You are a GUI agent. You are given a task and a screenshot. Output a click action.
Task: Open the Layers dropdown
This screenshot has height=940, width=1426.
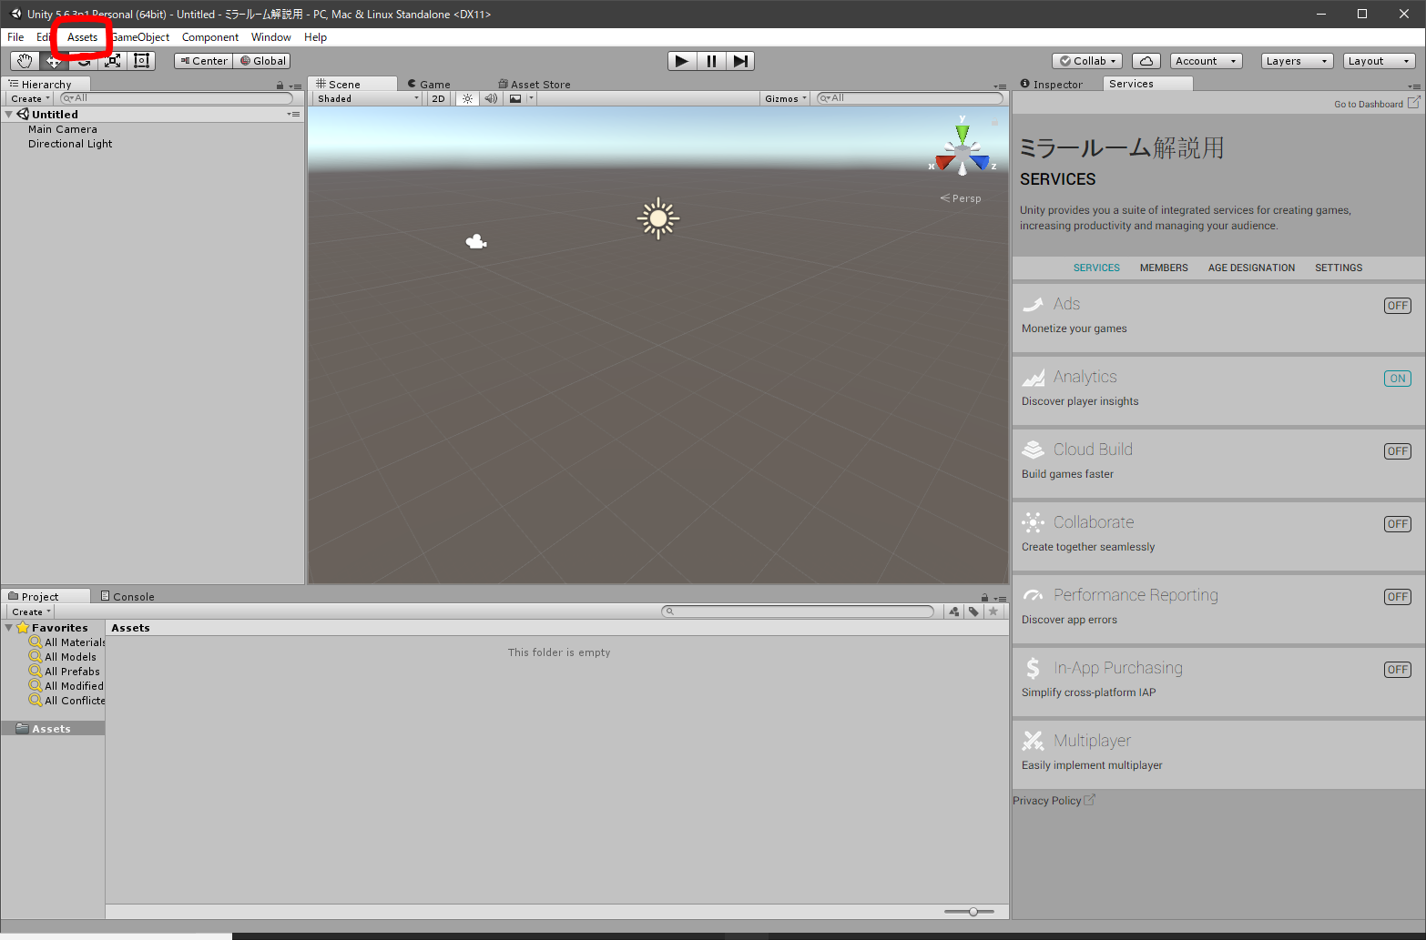pos(1297,61)
